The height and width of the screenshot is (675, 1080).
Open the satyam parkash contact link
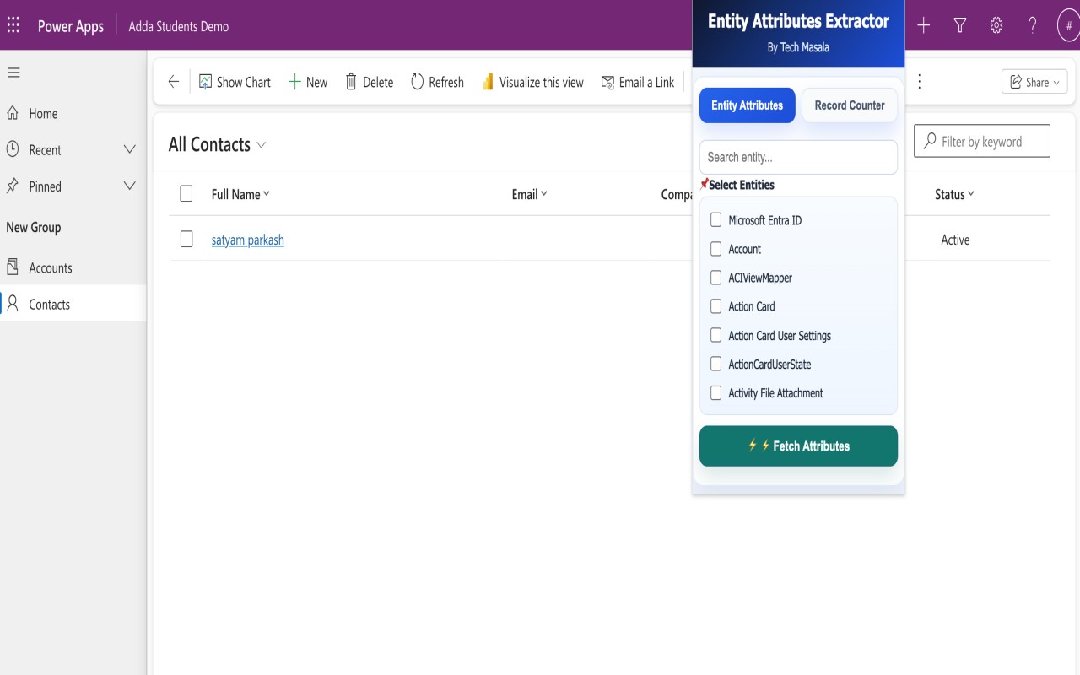(x=247, y=240)
